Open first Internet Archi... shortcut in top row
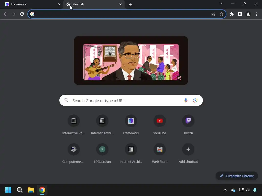Screen dimensions: 262x196 (x=102, y=125)
